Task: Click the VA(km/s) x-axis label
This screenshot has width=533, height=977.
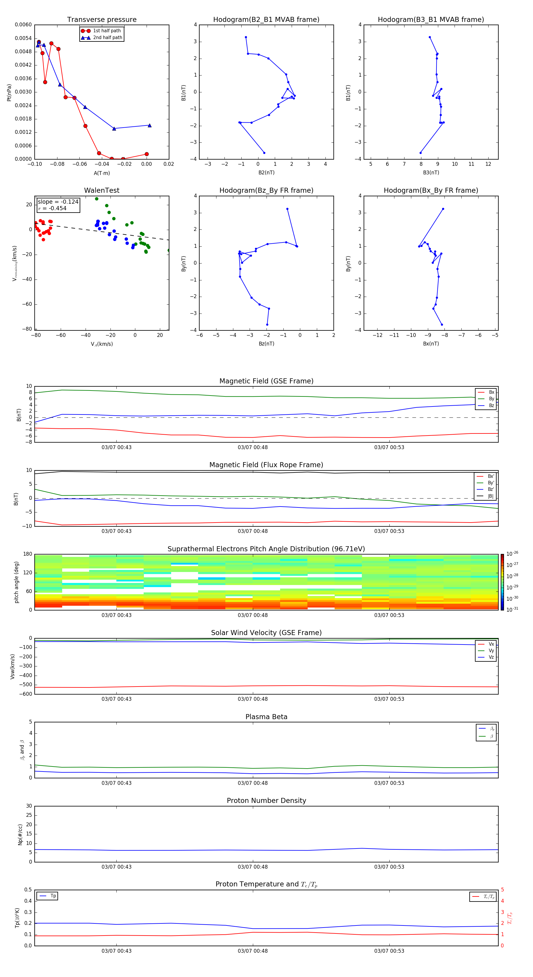Action: coord(102,344)
